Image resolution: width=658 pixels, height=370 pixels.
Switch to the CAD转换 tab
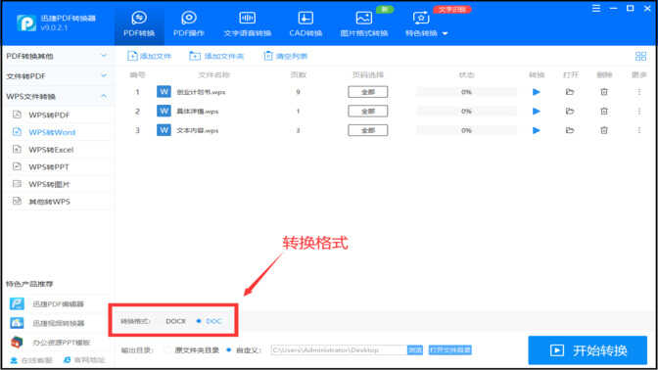click(305, 24)
